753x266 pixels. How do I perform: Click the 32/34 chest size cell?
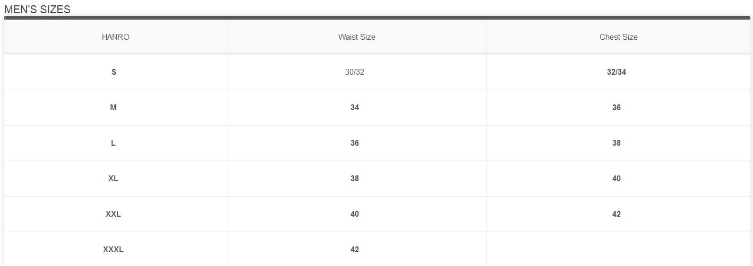tap(616, 72)
